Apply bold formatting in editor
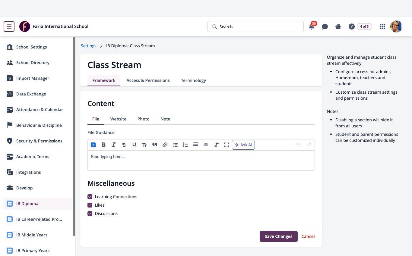Image resolution: width=412 pixels, height=256 pixels. coord(103,145)
